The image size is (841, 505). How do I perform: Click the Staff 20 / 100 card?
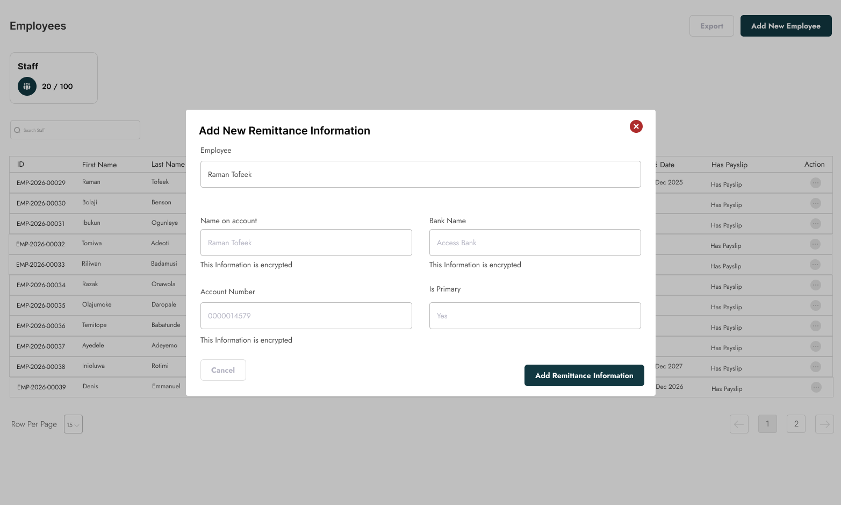(x=54, y=78)
